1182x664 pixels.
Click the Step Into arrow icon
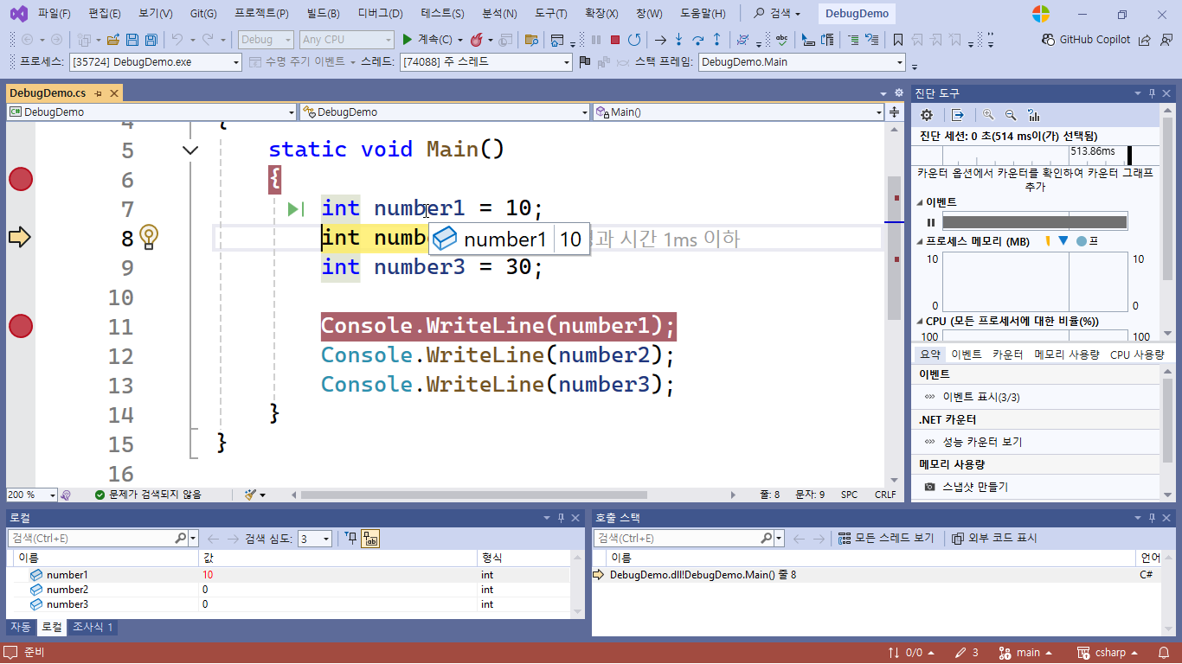[x=678, y=40]
